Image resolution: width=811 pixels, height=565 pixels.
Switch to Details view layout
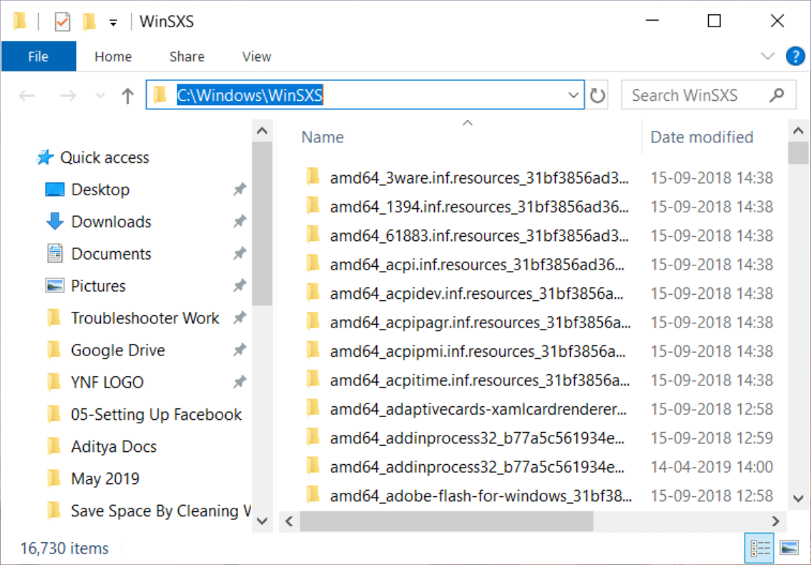pos(760,548)
